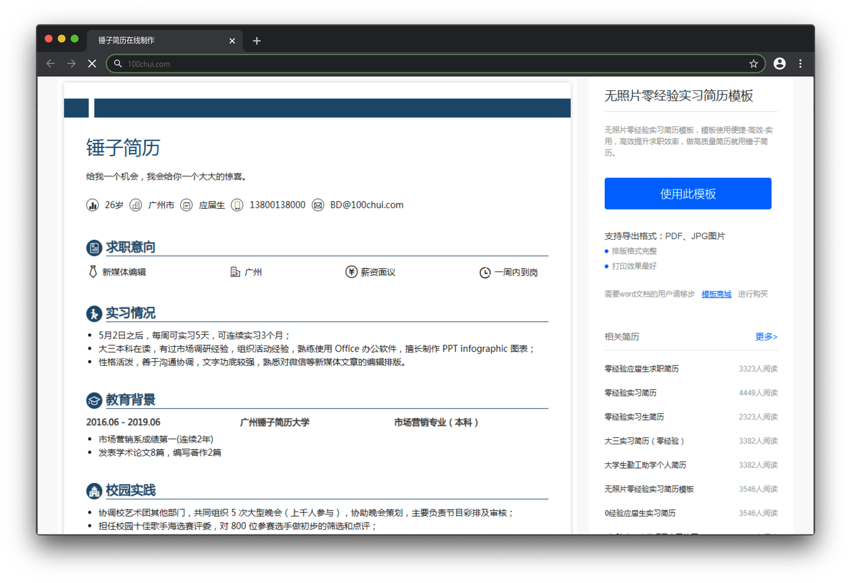Screen dimensions: 851x583
Task: Click the 实习情况 section icon
Action: (94, 314)
